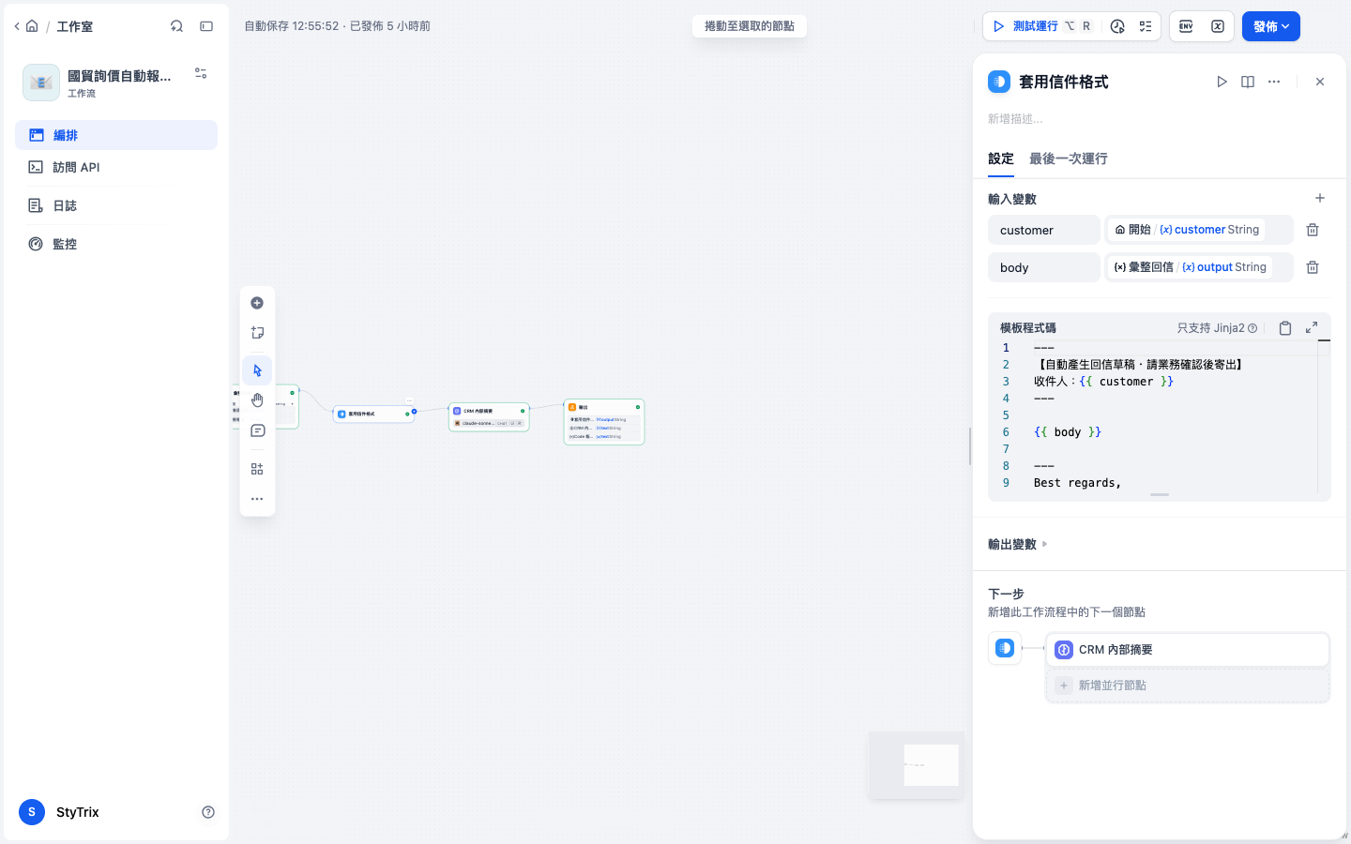Image resolution: width=1351 pixels, height=844 pixels.
Task: Add a node with canvas plus tool
Action: tap(257, 303)
